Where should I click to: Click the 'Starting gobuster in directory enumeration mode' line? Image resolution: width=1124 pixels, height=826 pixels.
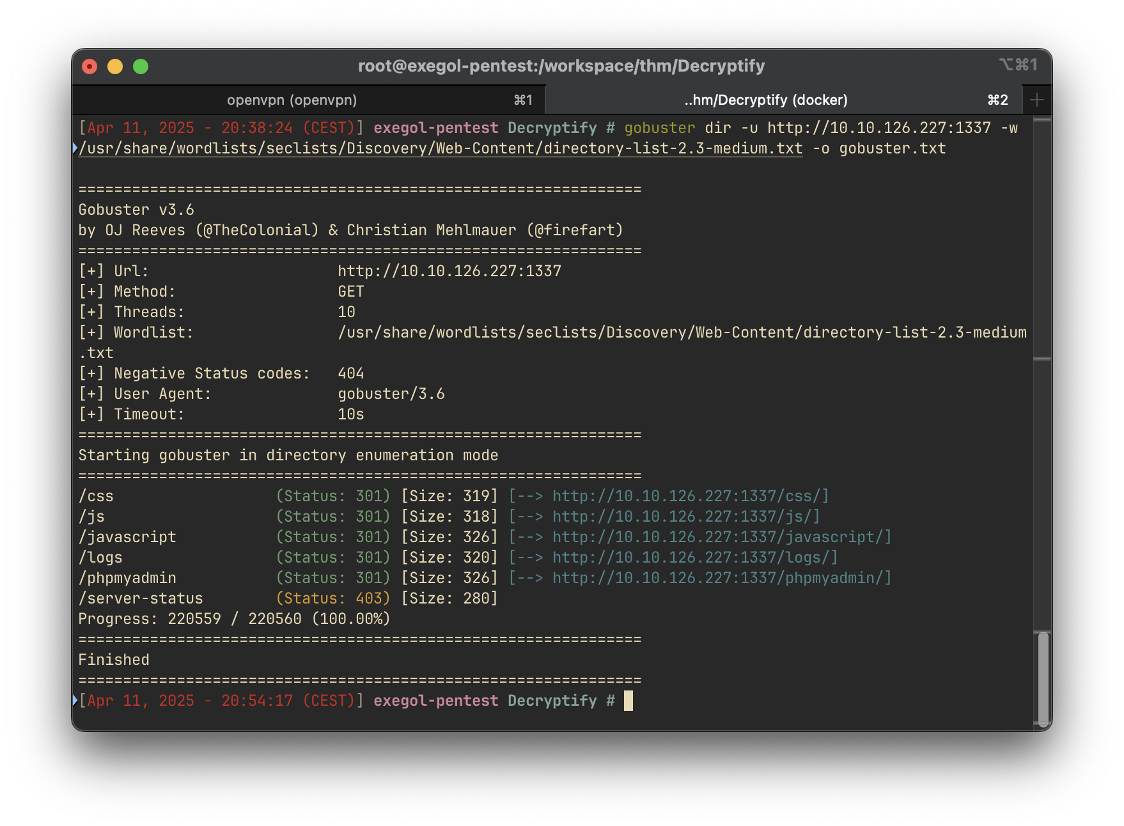288,455
